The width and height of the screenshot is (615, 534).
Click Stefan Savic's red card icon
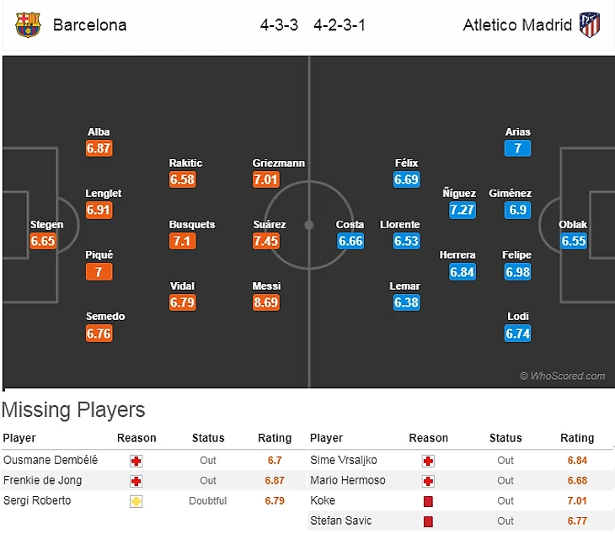tap(428, 521)
